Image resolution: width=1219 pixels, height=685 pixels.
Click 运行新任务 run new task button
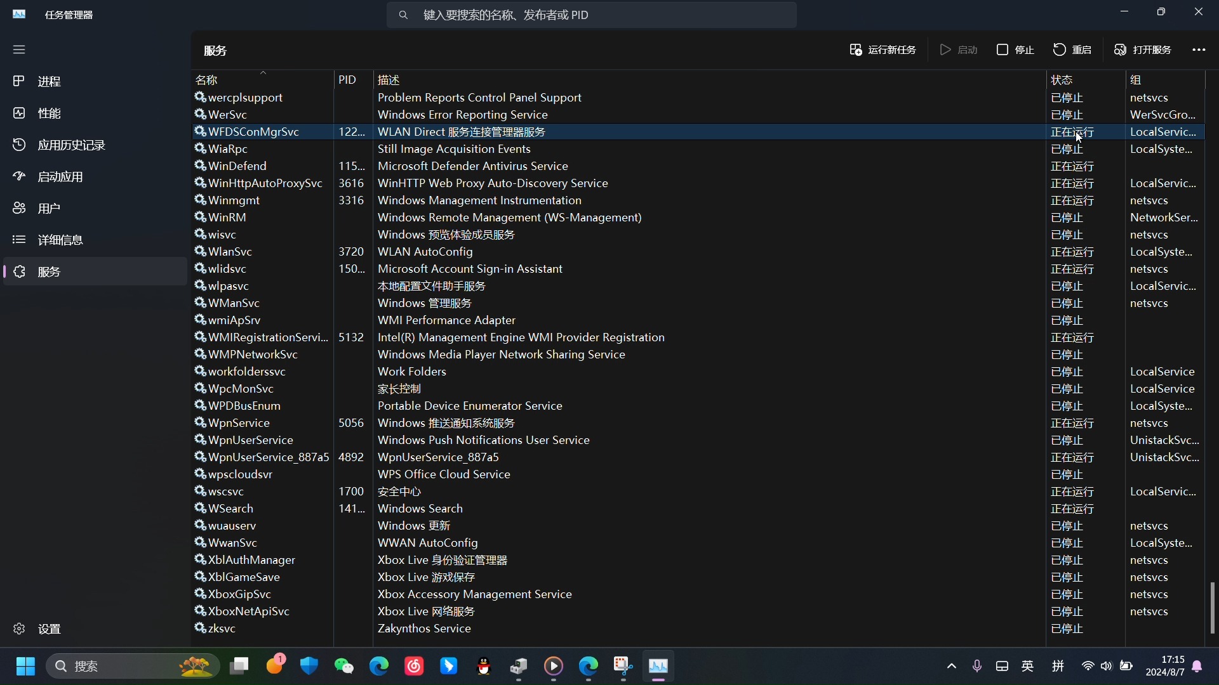click(883, 49)
